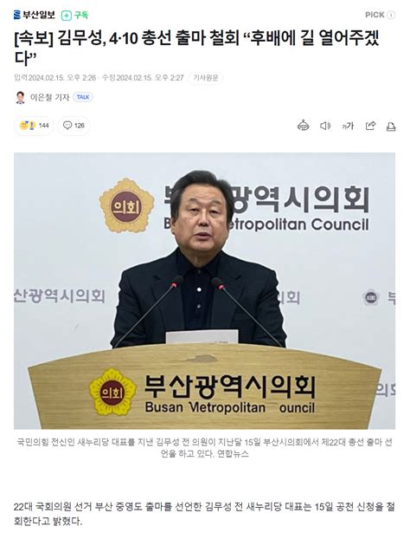
Task: Click the PICK info icon
Action: [391, 15]
